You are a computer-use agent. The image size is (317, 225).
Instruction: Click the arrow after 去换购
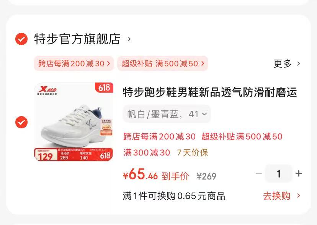[x=298, y=196]
